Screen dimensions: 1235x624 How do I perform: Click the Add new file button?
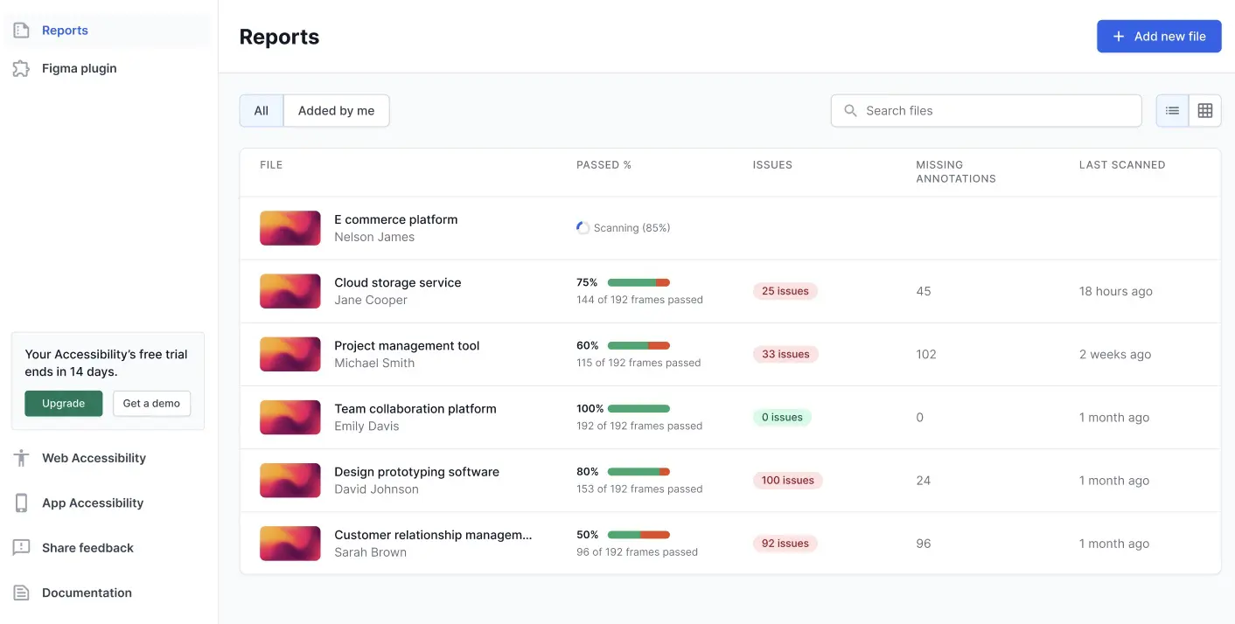tap(1159, 36)
